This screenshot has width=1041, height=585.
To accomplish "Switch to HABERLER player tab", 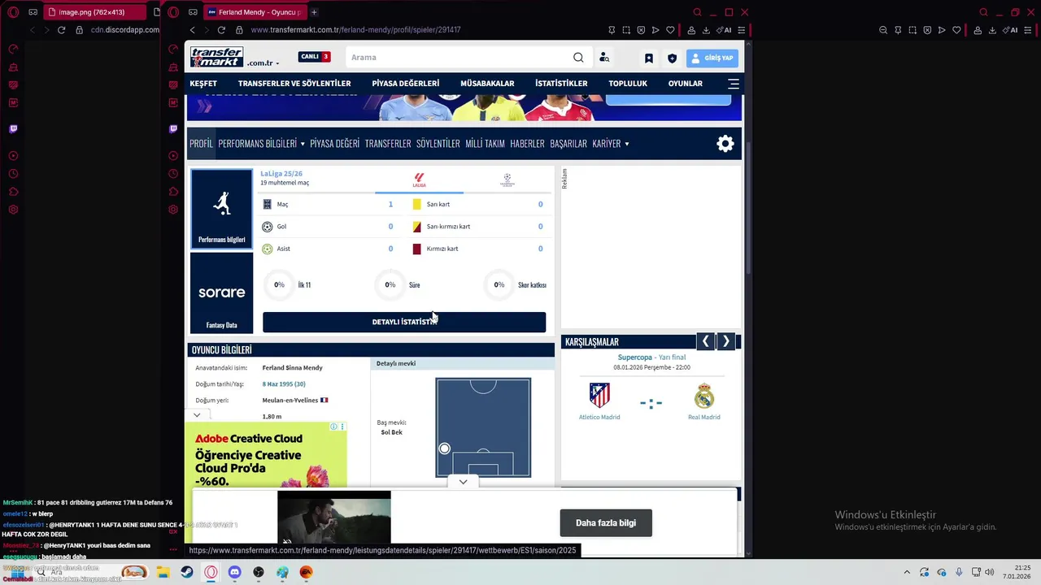I will pos(527,144).
